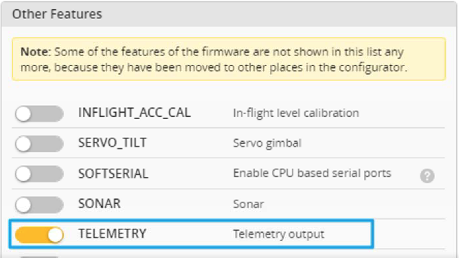Disable the orange TELEMETRY toggle

coord(39,235)
